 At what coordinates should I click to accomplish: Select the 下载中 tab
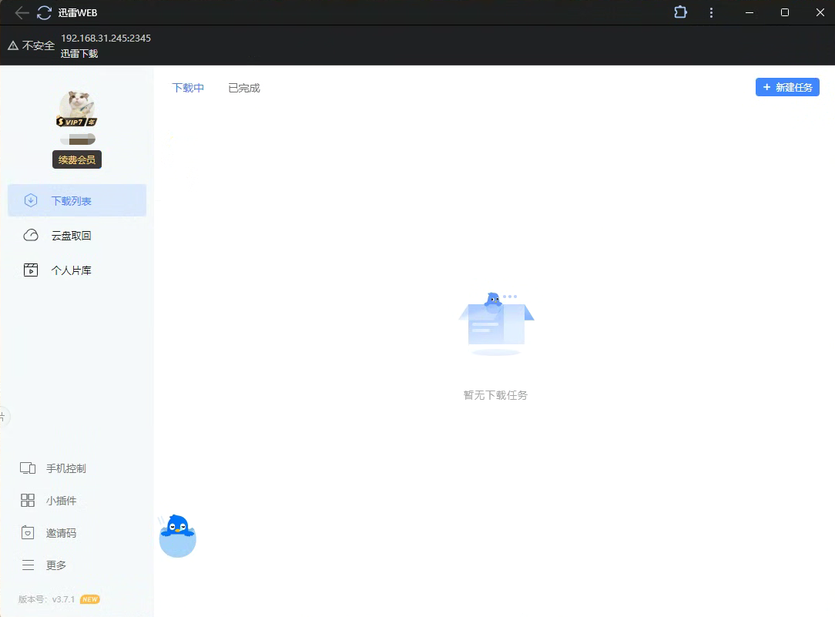(x=188, y=88)
